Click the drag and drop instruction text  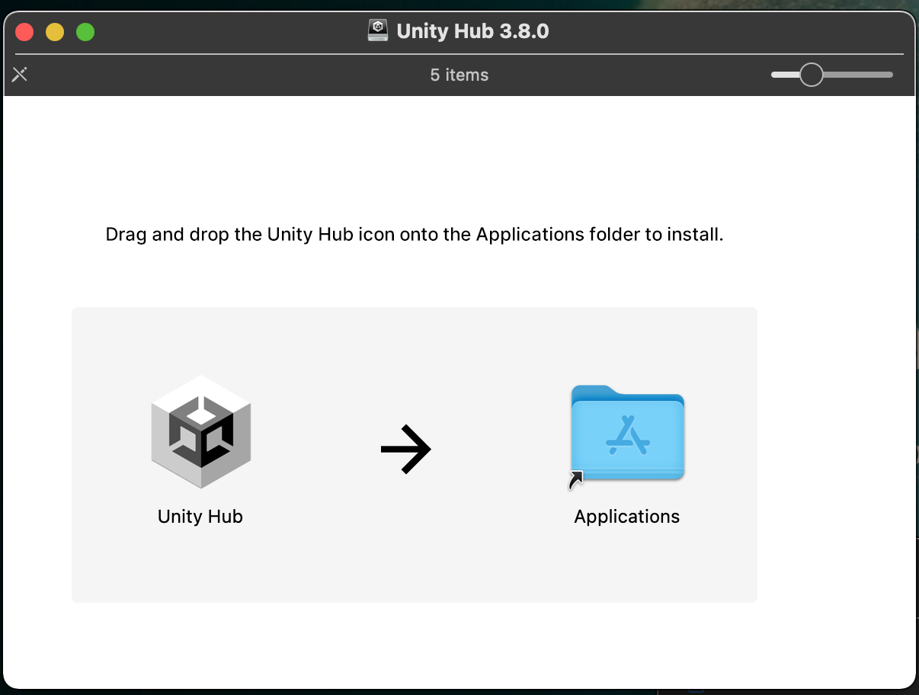(x=415, y=234)
